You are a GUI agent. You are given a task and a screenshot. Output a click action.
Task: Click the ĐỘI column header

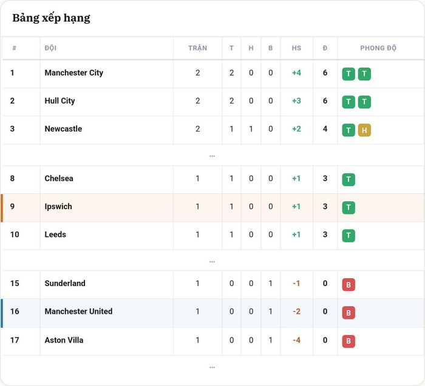point(50,48)
